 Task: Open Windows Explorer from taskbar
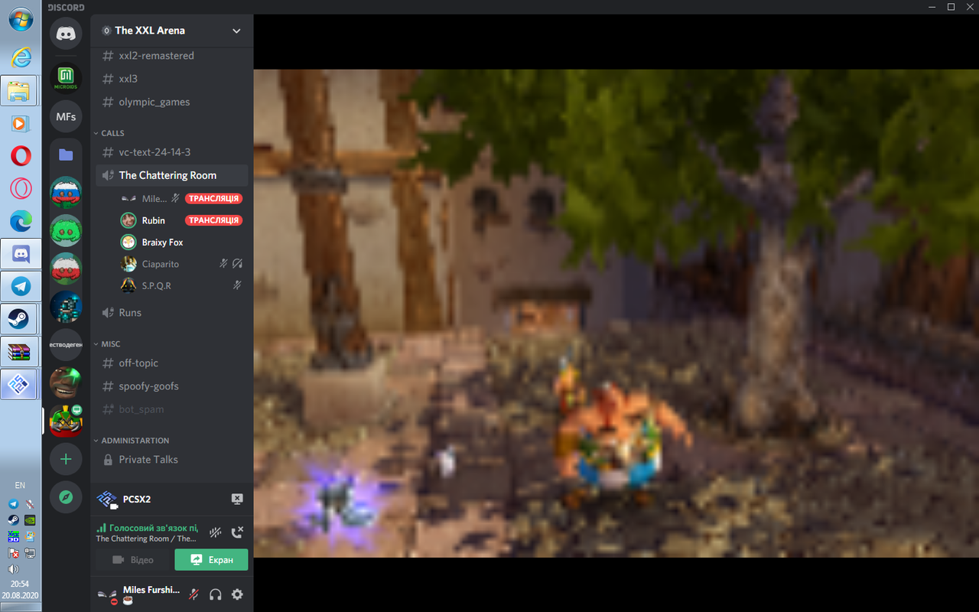(19, 91)
